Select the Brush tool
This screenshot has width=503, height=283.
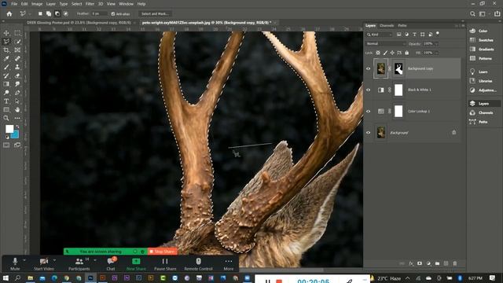pyautogui.click(x=6, y=67)
